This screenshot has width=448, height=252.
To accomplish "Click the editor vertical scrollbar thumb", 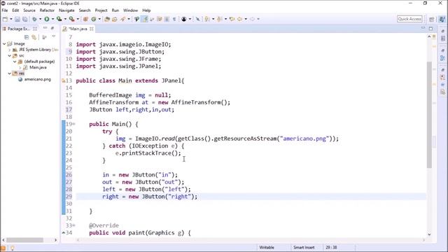I will (x=429, y=115).
